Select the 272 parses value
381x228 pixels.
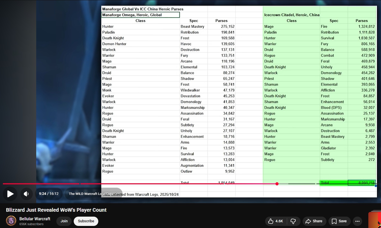(371, 159)
